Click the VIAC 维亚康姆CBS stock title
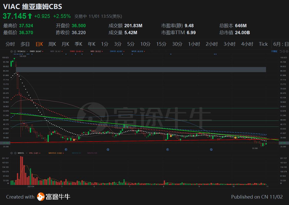The image size is (289, 205). (x=33, y=7)
